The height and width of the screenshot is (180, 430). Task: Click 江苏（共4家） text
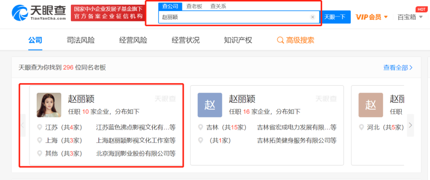[64, 128]
